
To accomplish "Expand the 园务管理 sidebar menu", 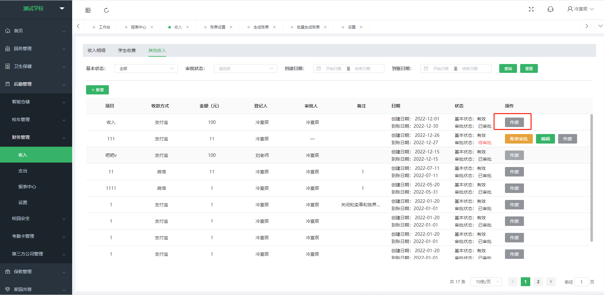I will 64,49.
